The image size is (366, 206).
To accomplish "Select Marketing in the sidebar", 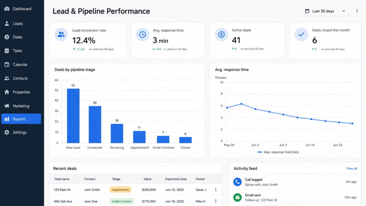I will [21, 106].
